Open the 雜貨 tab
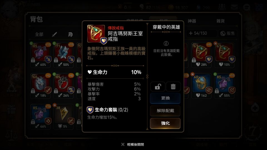 (x=221, y=21)
